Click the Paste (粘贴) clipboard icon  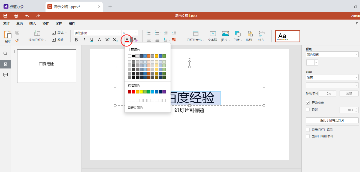pyautogui.click(x=8, y=35)
